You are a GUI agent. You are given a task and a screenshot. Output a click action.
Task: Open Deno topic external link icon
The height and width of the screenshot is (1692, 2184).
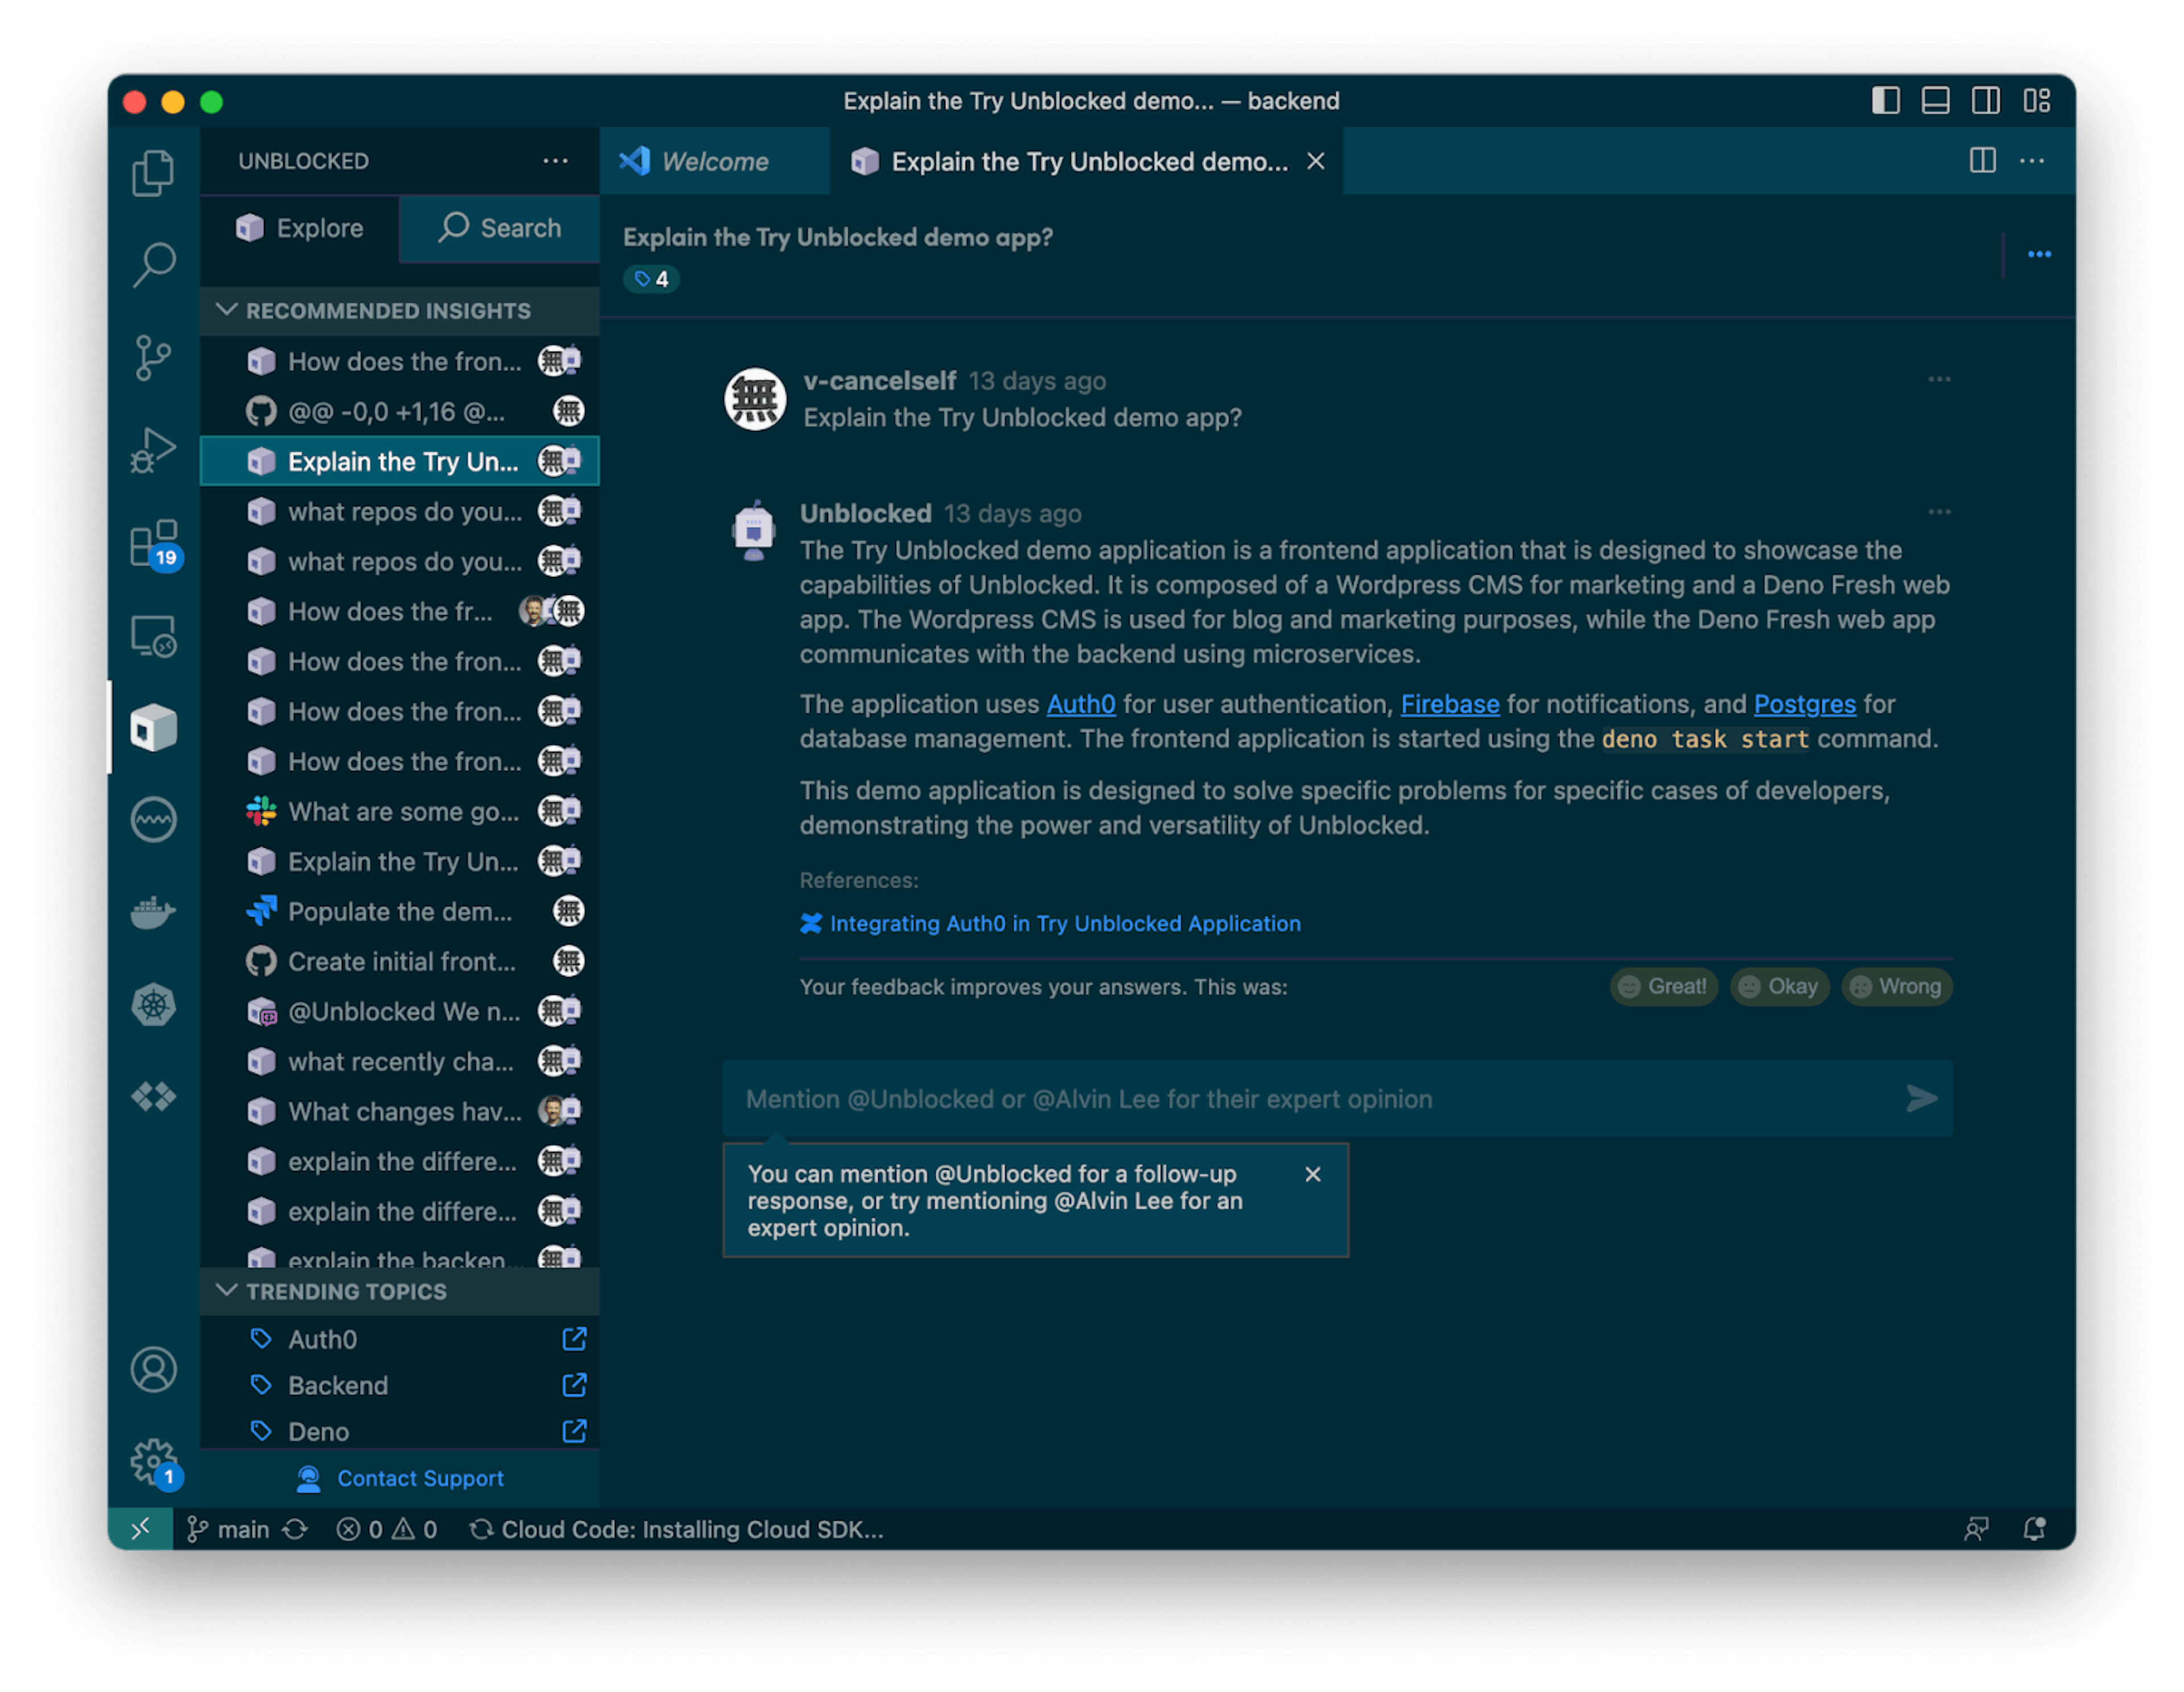[574, 1431]
